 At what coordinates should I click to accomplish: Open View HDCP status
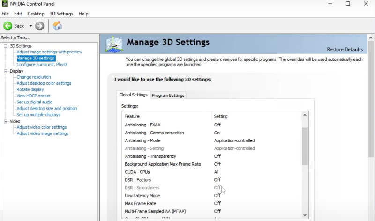(x=33, y=96)
